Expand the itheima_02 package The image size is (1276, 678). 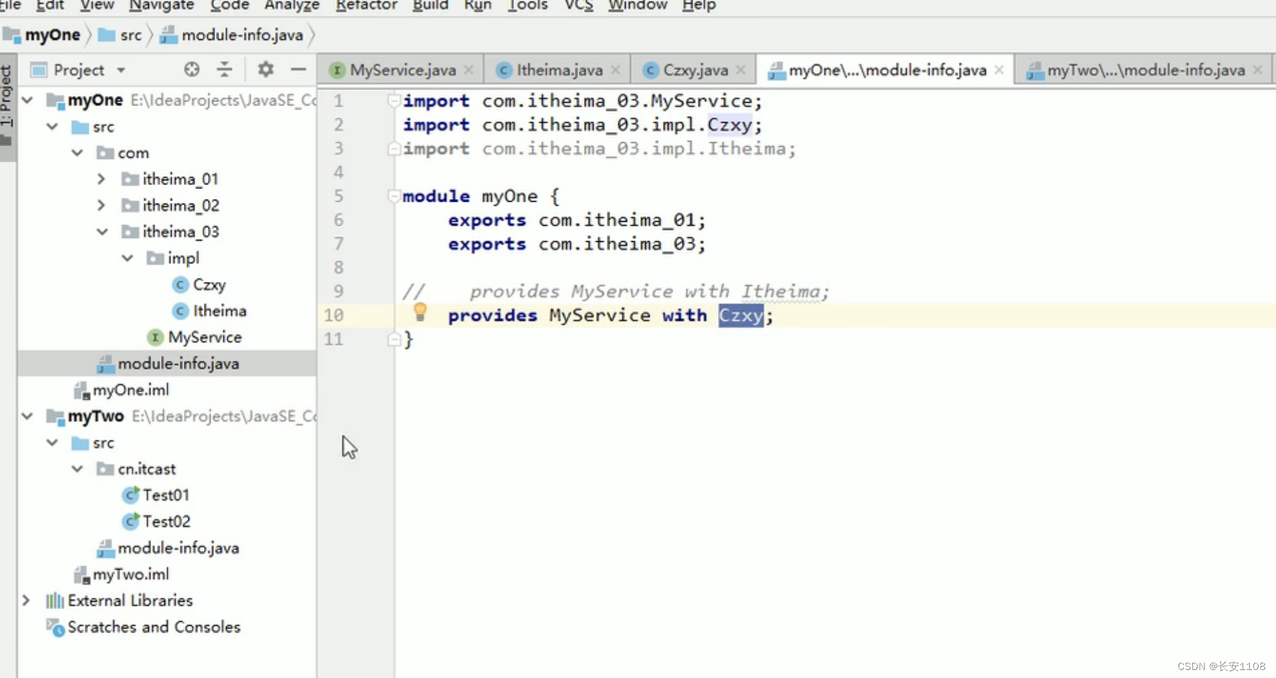(102, 205)
